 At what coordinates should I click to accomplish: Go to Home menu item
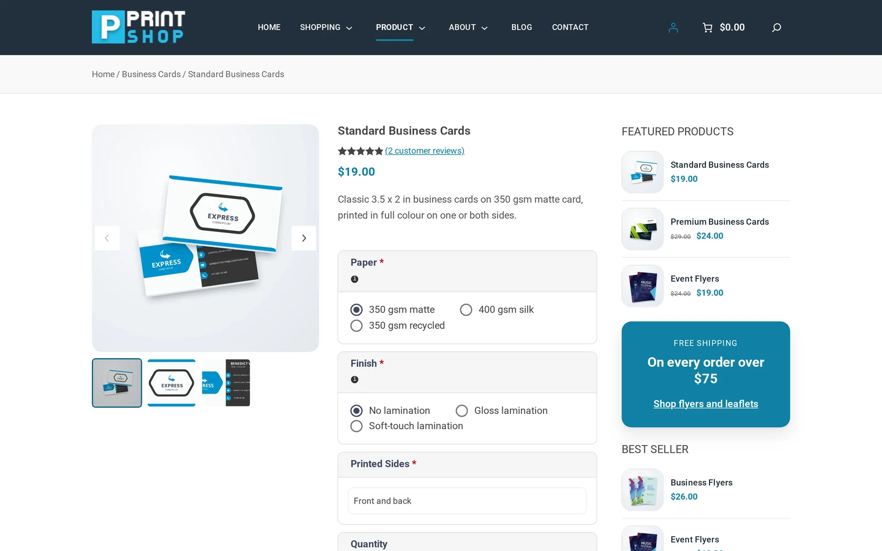pos(269,28)
